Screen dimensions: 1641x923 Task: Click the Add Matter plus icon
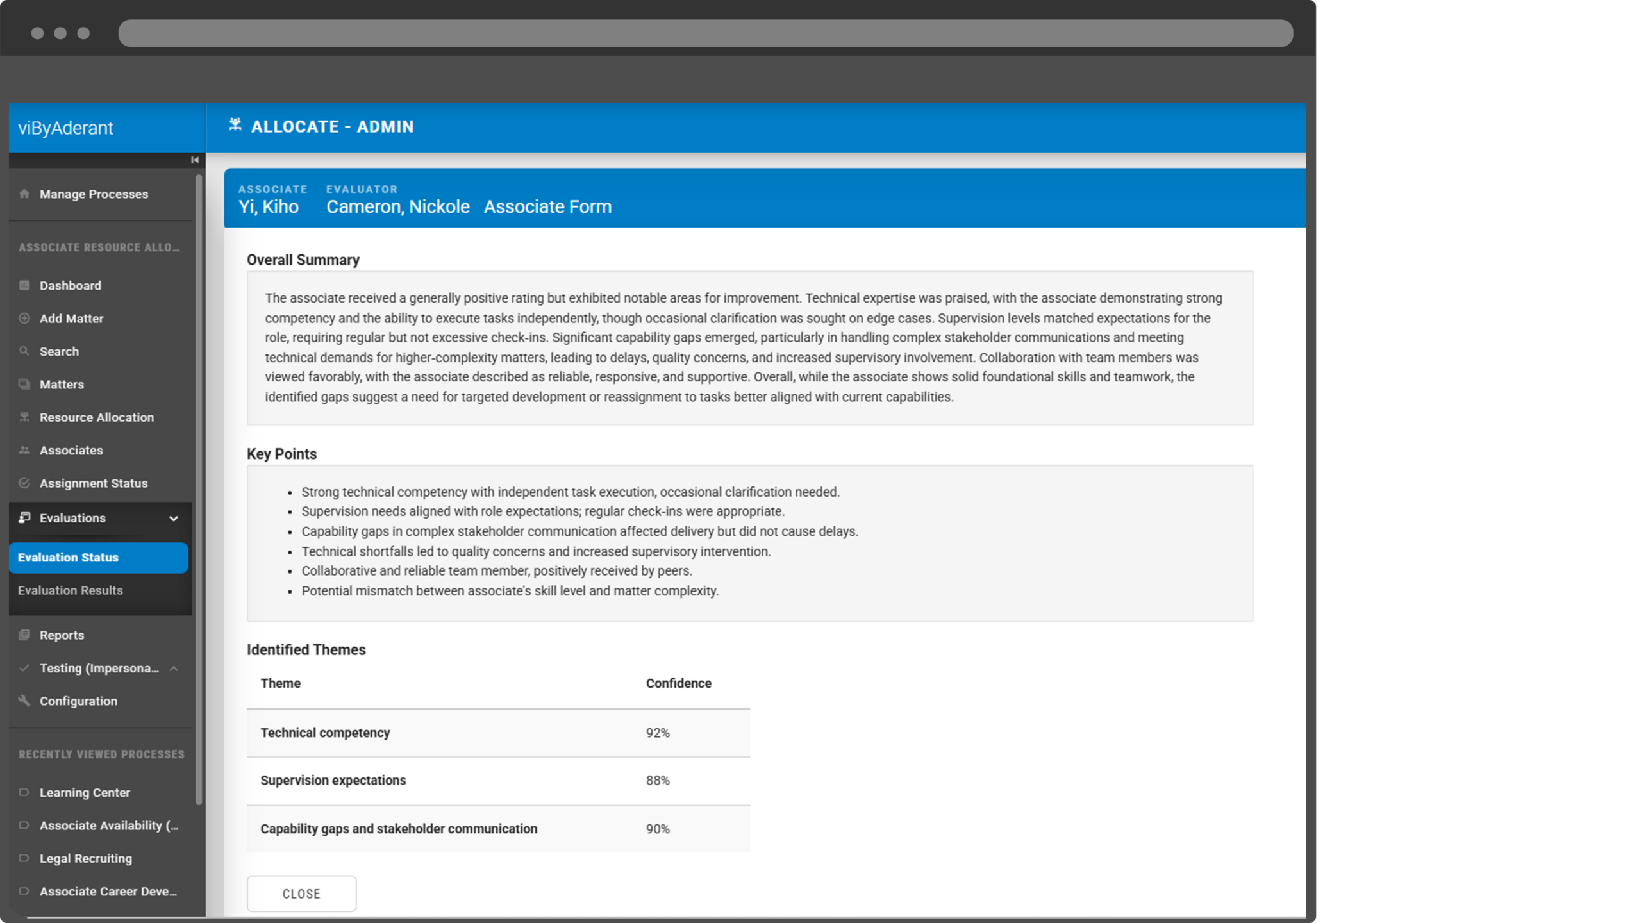tap(24, 319)
